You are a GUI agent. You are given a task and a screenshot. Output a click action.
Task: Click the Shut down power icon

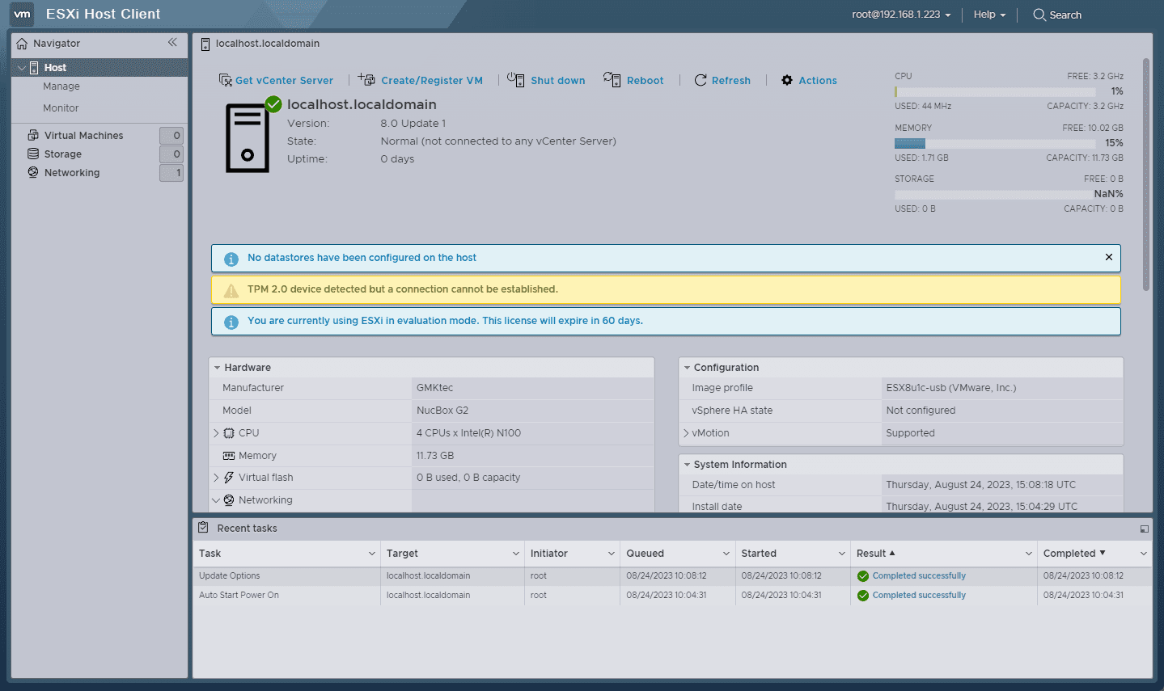tap(515, 79)
